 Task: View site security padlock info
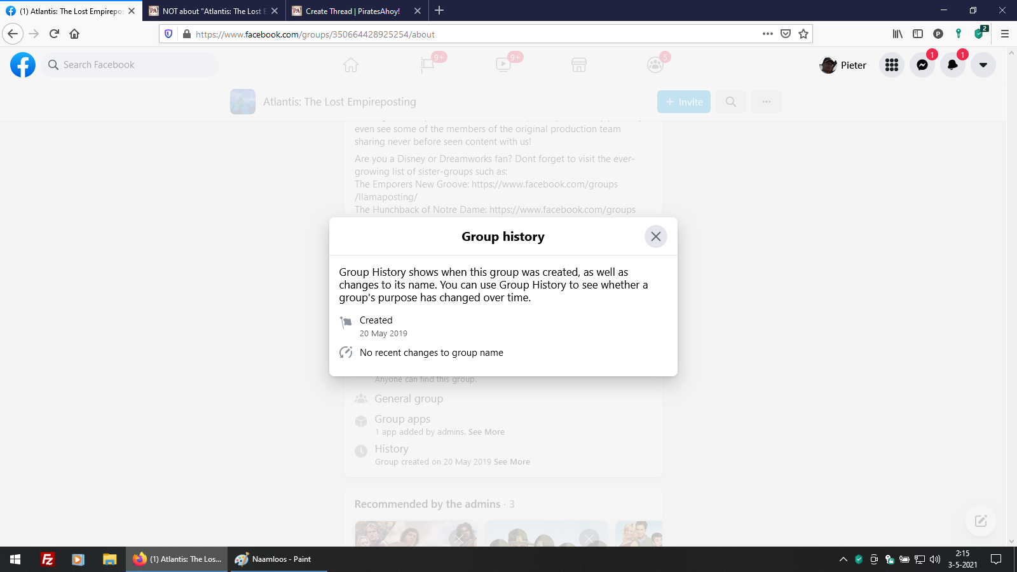tap(186, 34)
